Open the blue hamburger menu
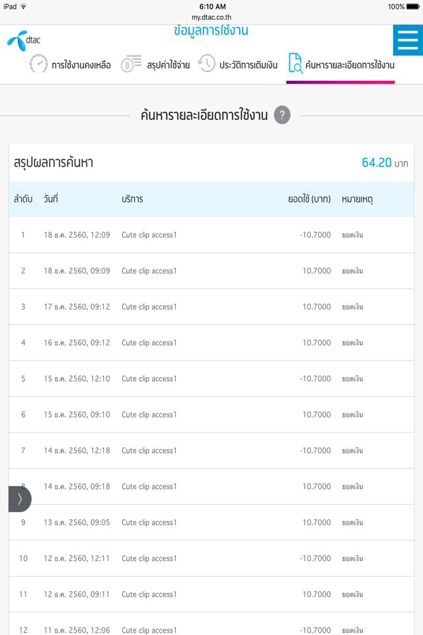Screen dimensions: 423x635 tap(408, 40)
